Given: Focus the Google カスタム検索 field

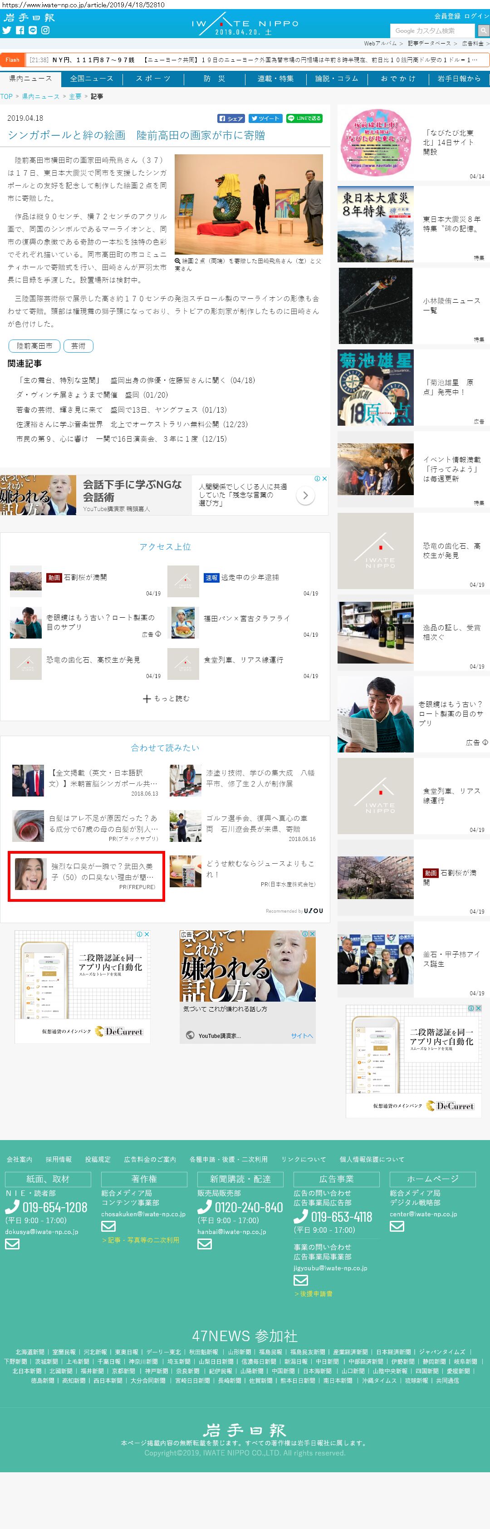Looking at the screenshot, I should tap(433, 30).
